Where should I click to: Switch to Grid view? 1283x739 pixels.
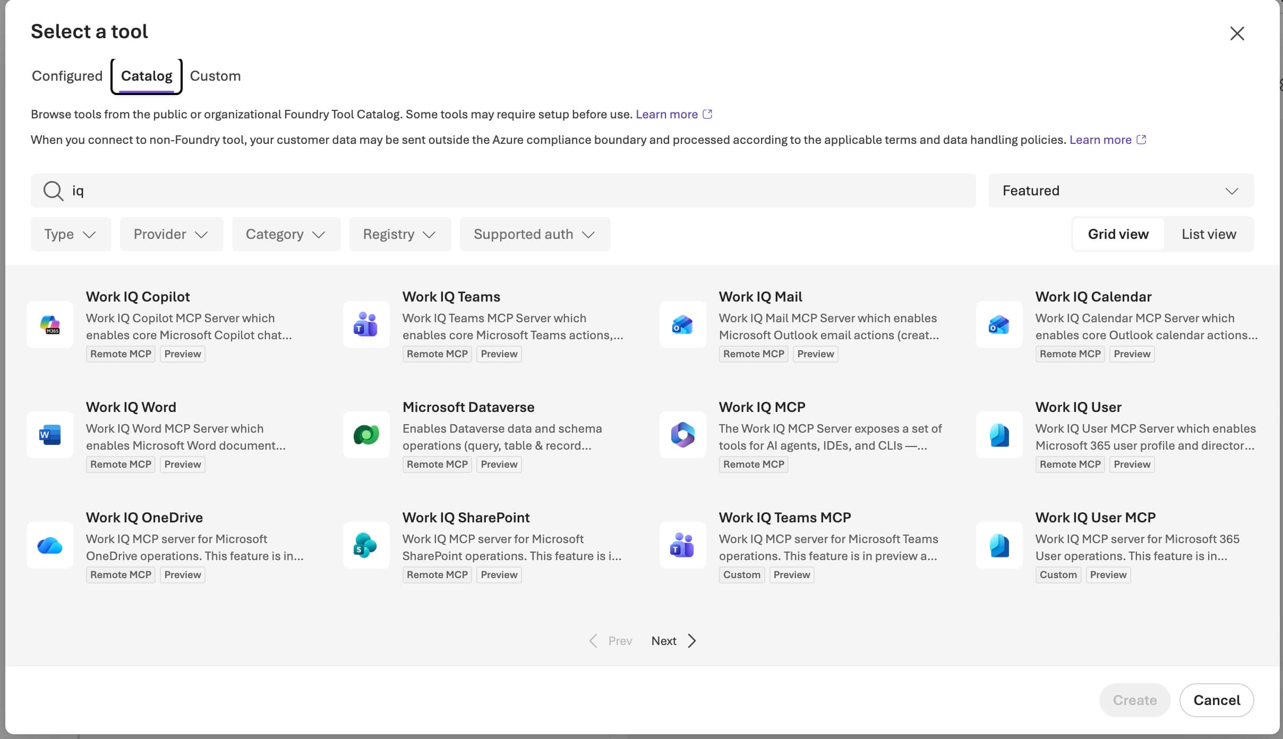(x=1118, y=234)
